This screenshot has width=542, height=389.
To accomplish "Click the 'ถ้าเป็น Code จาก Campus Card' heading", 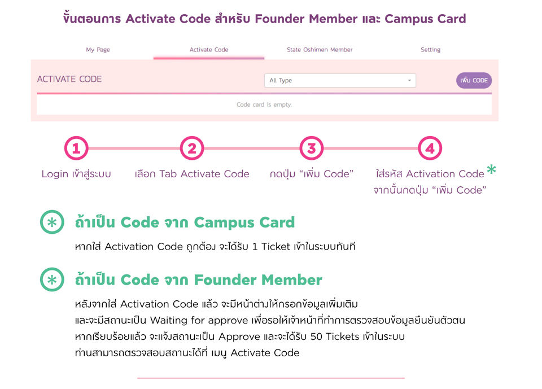I will (185, 222).
